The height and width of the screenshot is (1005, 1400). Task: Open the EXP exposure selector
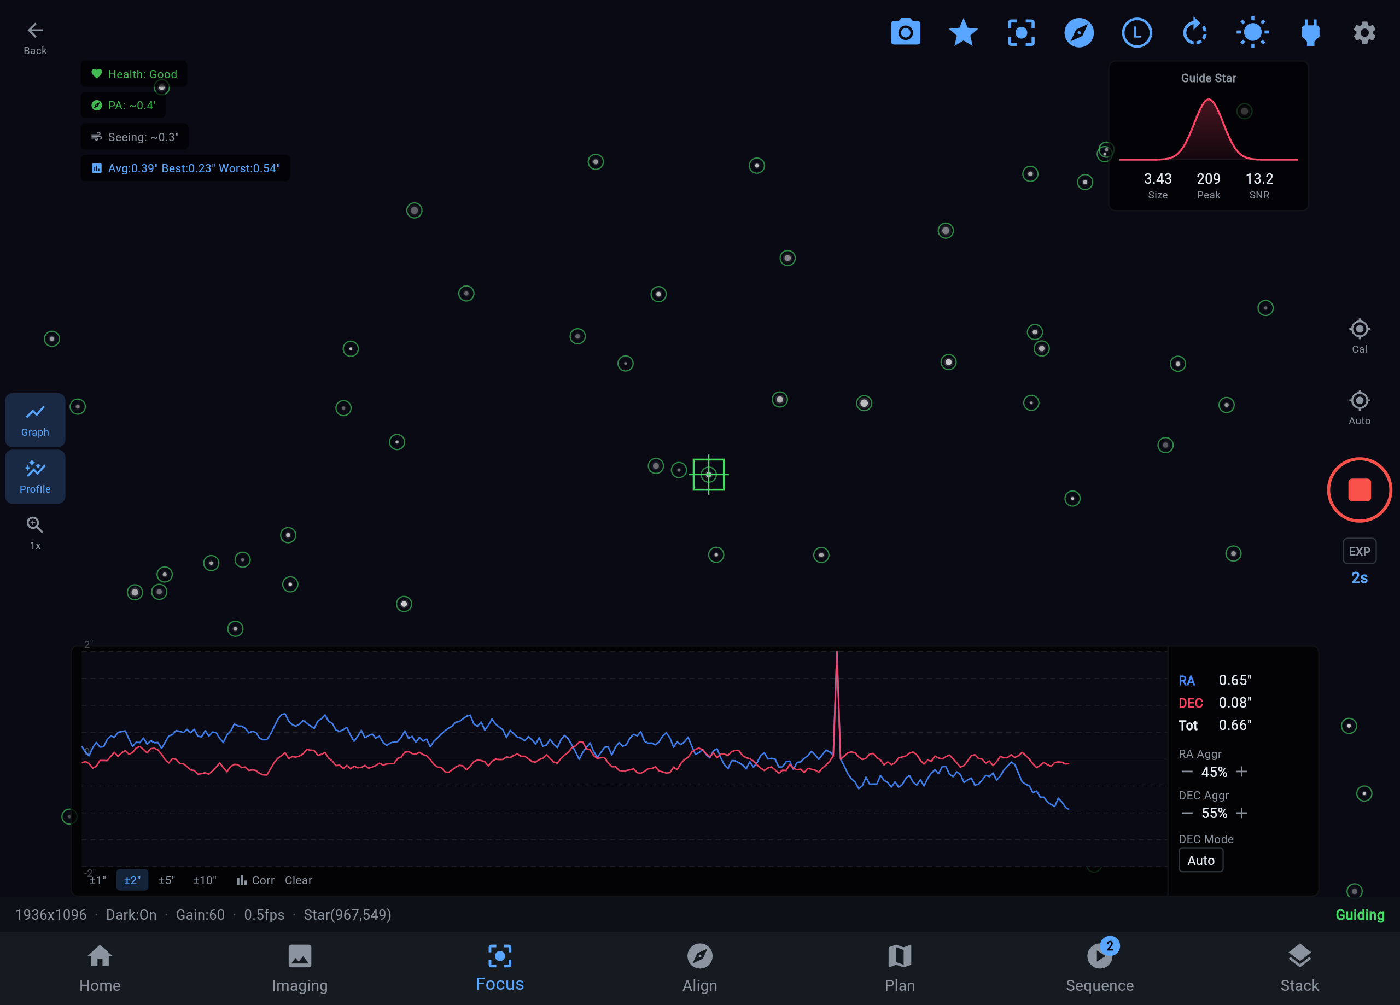pos(1360,551)
